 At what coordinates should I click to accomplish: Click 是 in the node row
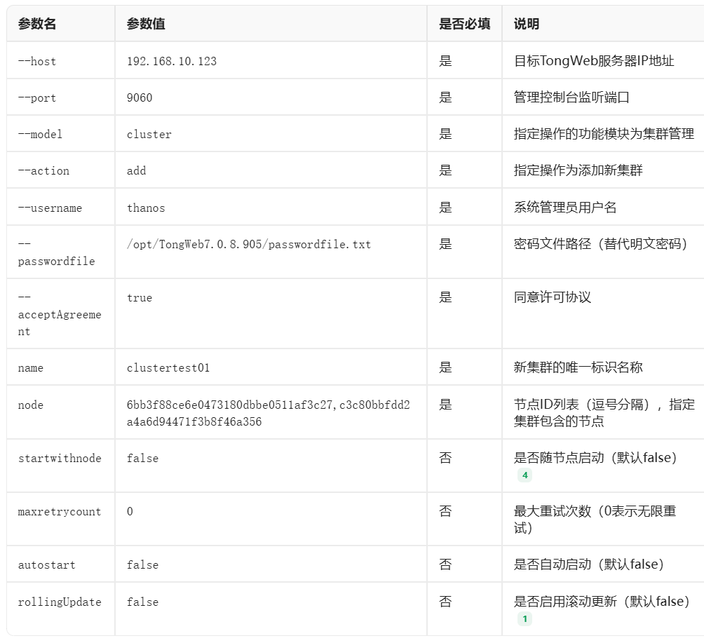[x=445, y=404]
